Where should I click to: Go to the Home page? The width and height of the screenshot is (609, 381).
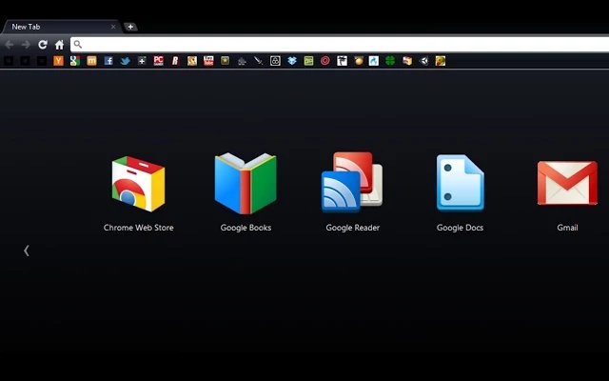click(59, 45)
